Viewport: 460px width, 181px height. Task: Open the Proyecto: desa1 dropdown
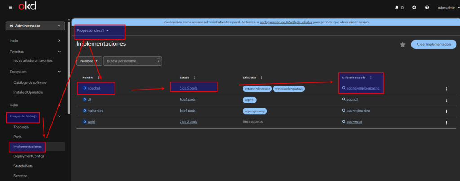tap(93, 30)
